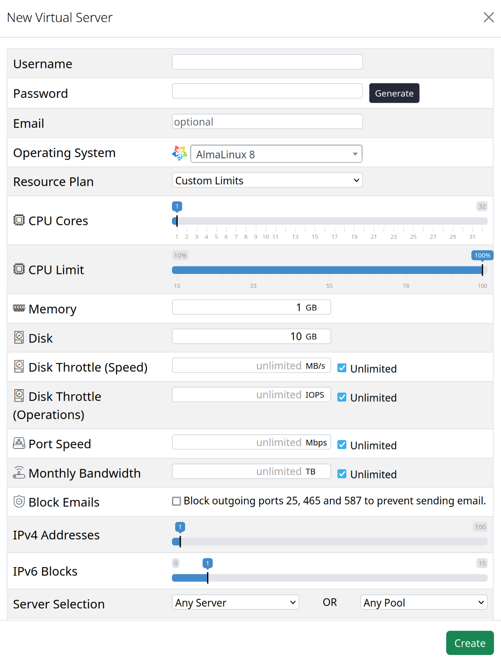Image resolution: width=501 pixels, height=662 pixels.
Task: Click the Port Speed network icon
Action: pyautogui.click(x=19, y=443)
